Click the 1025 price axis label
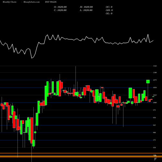Screen dimensions: 162x162 pyautogui.click(x=155, y=95)
